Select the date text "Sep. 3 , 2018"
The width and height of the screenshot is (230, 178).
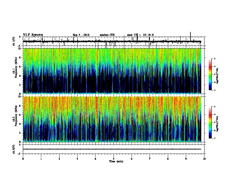pos(81,35)
